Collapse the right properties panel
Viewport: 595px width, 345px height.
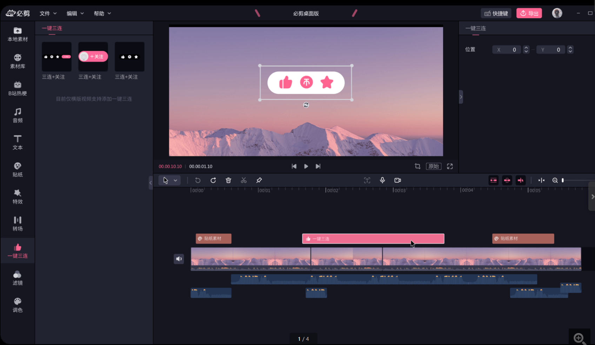click(461, 97)
